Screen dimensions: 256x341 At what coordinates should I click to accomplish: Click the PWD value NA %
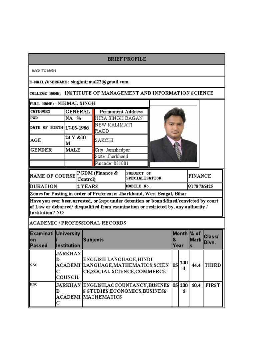point(78,118)
